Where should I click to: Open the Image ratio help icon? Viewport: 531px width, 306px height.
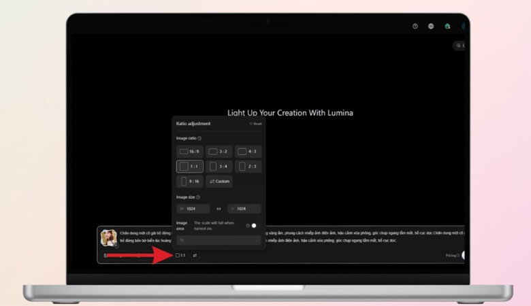(x=199, y=138)
